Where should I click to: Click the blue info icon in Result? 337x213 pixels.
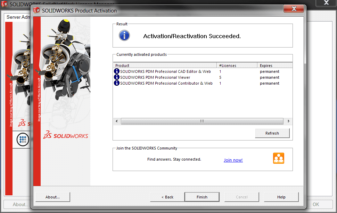(x=124, y=35)
